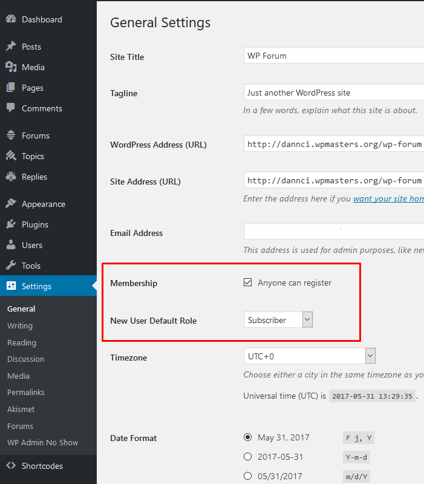Screen dimensions: 424x484
Task: Open Posts via its pin icon
Action: click(x=11, y=47)
